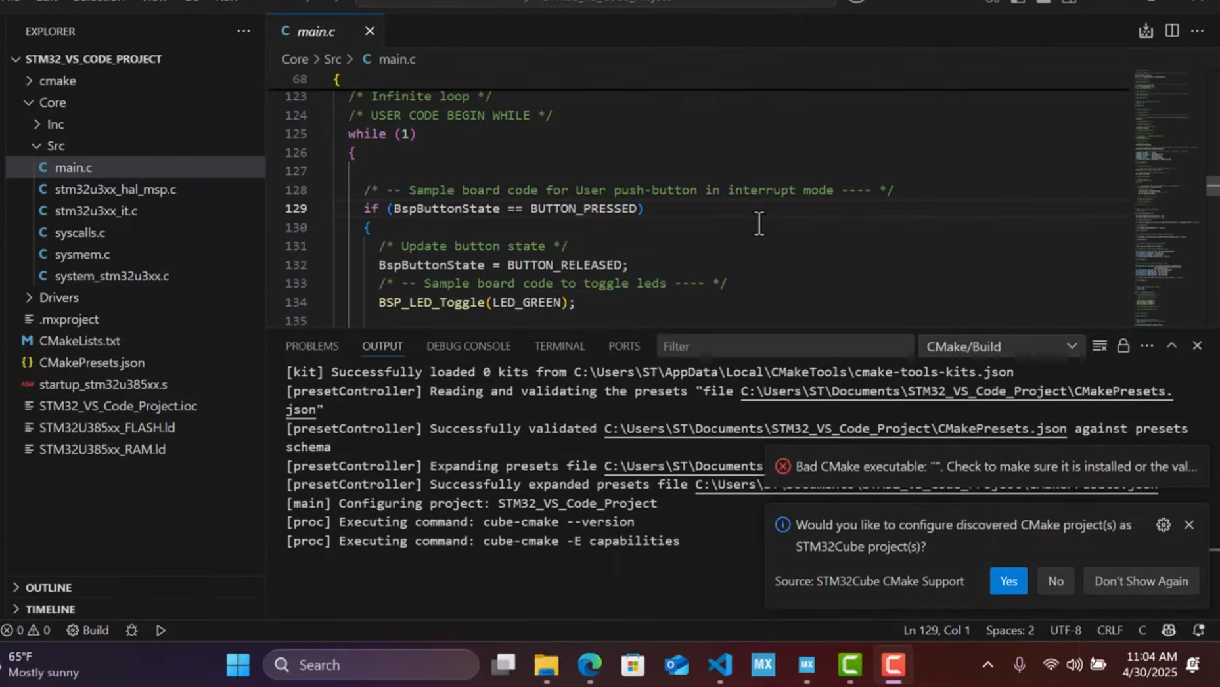Open the .mxproject file

pyautogui.click(x=69, y=319)
